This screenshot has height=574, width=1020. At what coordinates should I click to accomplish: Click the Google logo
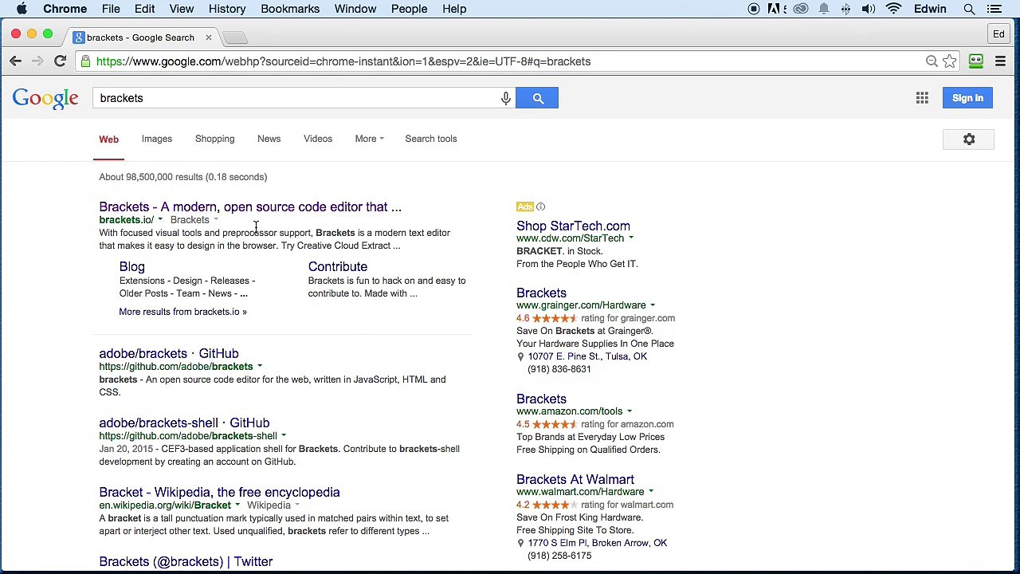tap(45, 98)
